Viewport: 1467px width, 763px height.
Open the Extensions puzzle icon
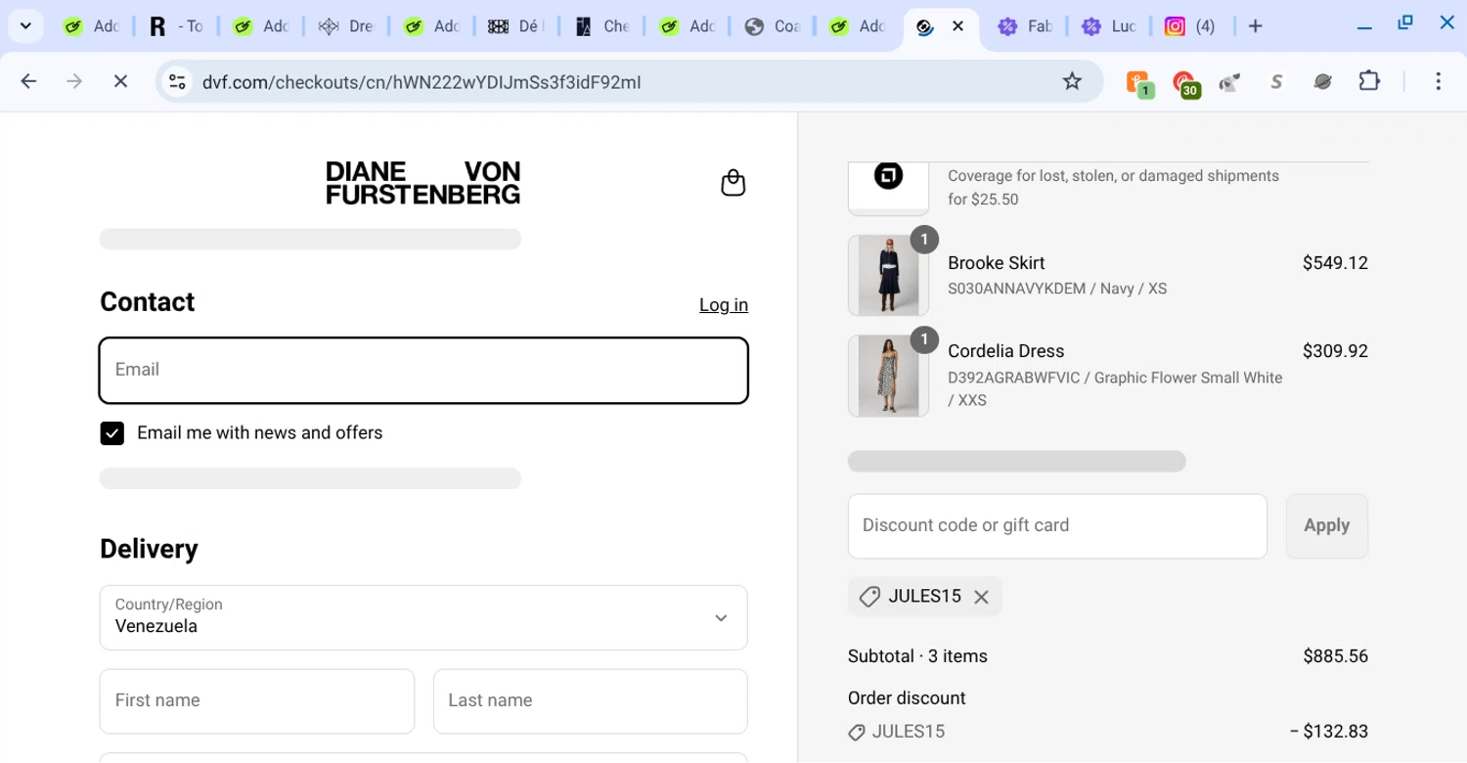click(1369, 81)
